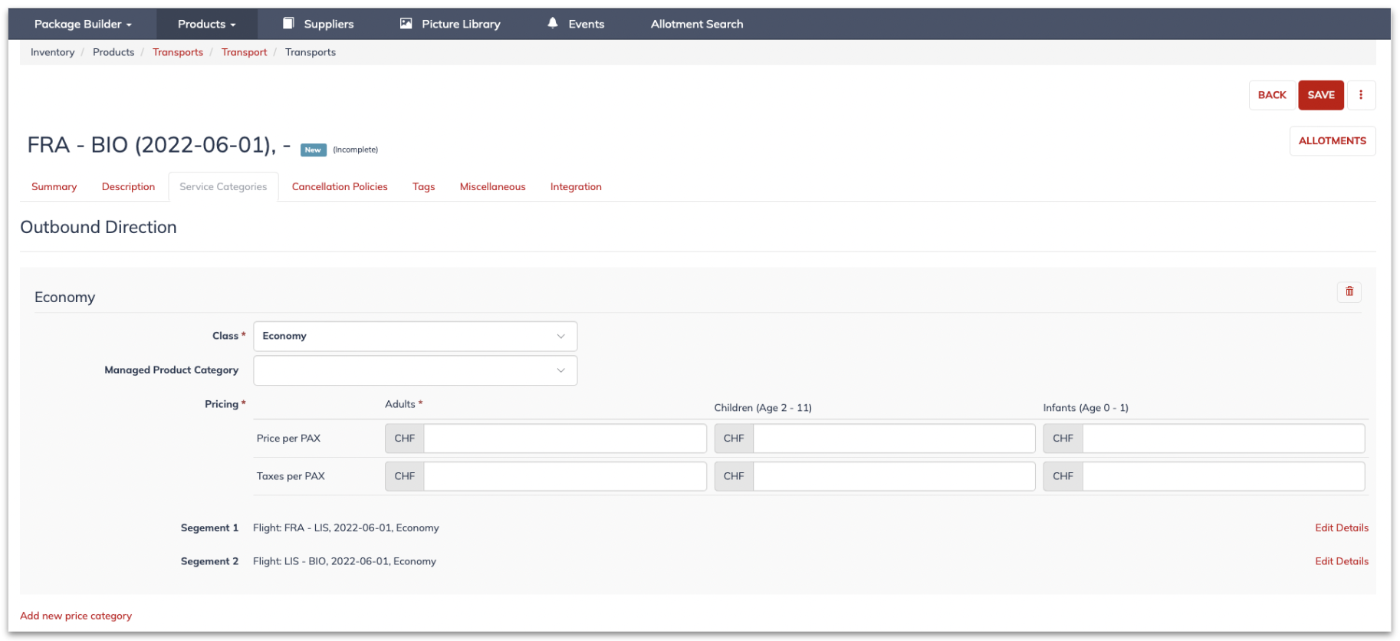Click the Inventory breadcrumb

pos(52,52)
